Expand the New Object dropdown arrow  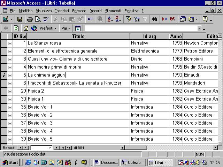coord(197,19)
